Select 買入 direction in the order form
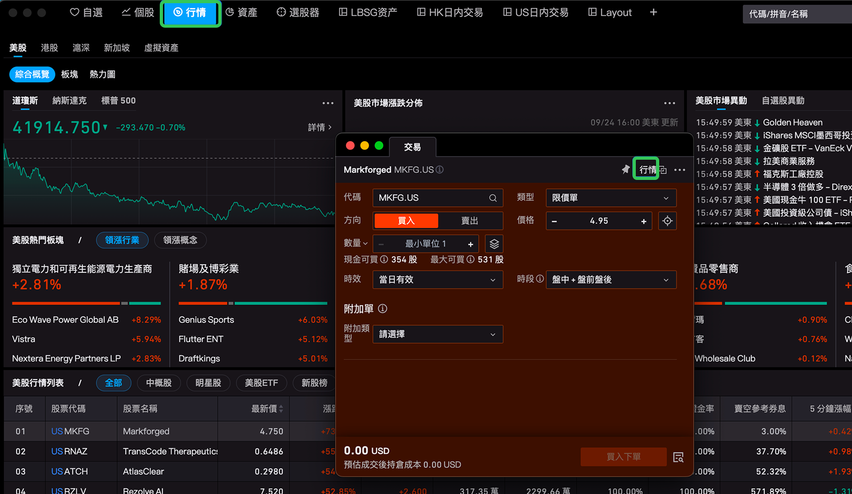Viewport: 852px width, 494px height. pos(406,221)
